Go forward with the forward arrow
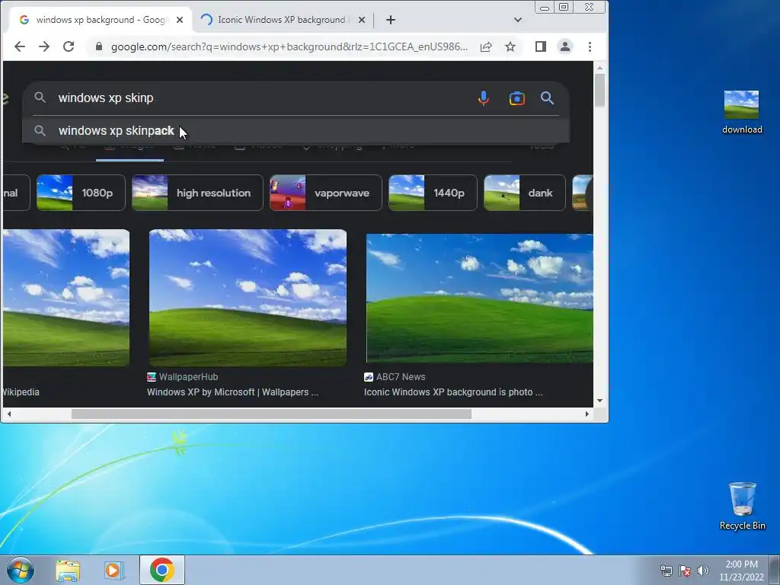Image resolution: width=780 pixels, height=585 pixels. (44, 46)
